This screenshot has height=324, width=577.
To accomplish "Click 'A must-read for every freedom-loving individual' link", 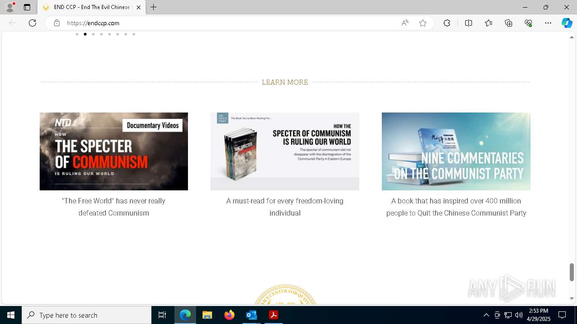I will [x=285, y=207].
